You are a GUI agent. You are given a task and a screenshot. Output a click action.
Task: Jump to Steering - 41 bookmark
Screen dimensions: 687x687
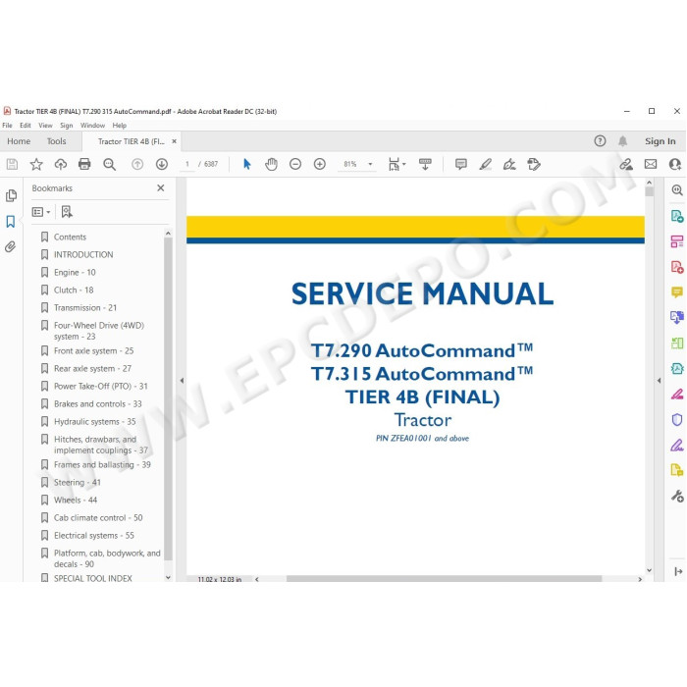(78, 483)
